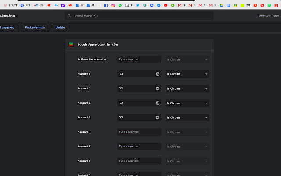Click the Load unpacked button

(x=8, y=27)
